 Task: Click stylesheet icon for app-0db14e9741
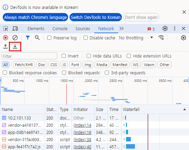tap(4, 132)
